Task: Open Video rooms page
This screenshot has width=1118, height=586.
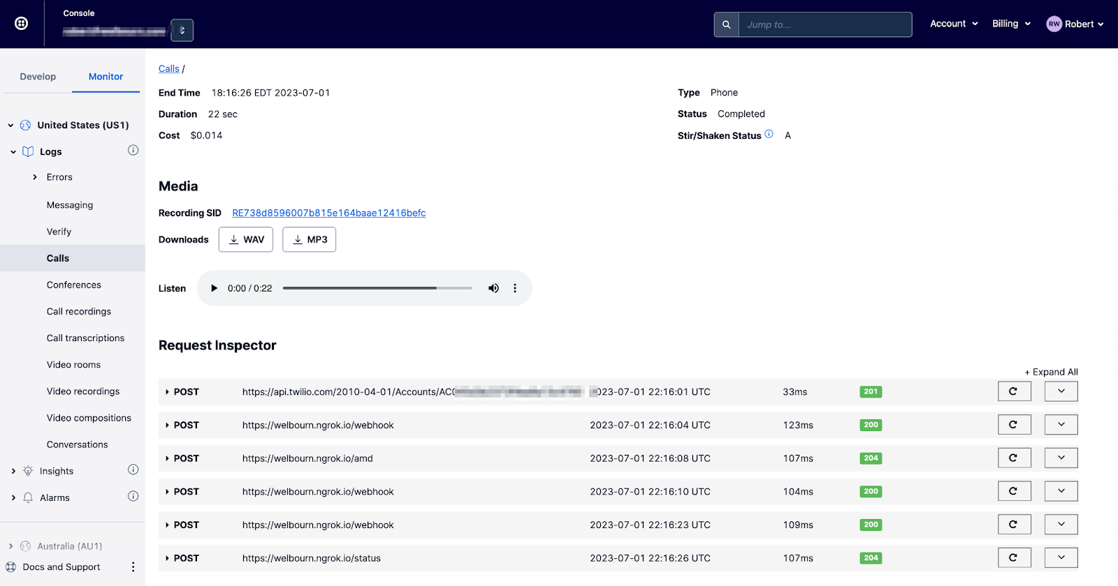Action: click(x=73, y=365)
